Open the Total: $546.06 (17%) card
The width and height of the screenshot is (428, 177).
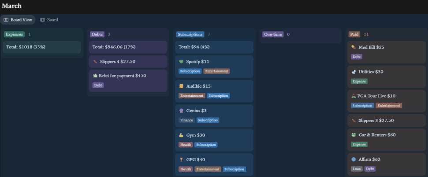tap(128, 47)
